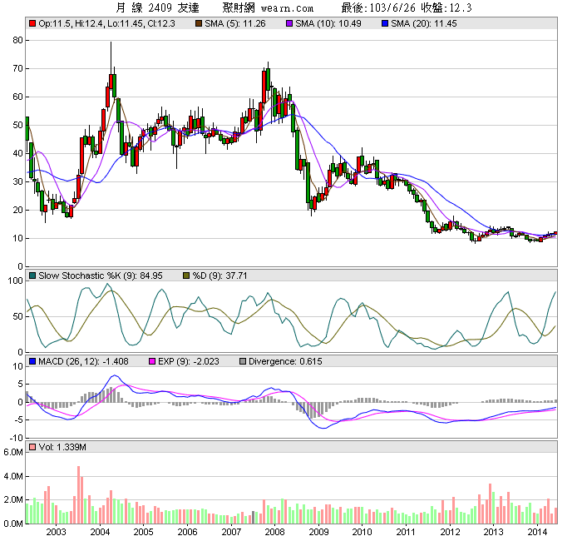Click the 40 price axis label
Viewport: 582px width, 541px height.
click(17, 153)
